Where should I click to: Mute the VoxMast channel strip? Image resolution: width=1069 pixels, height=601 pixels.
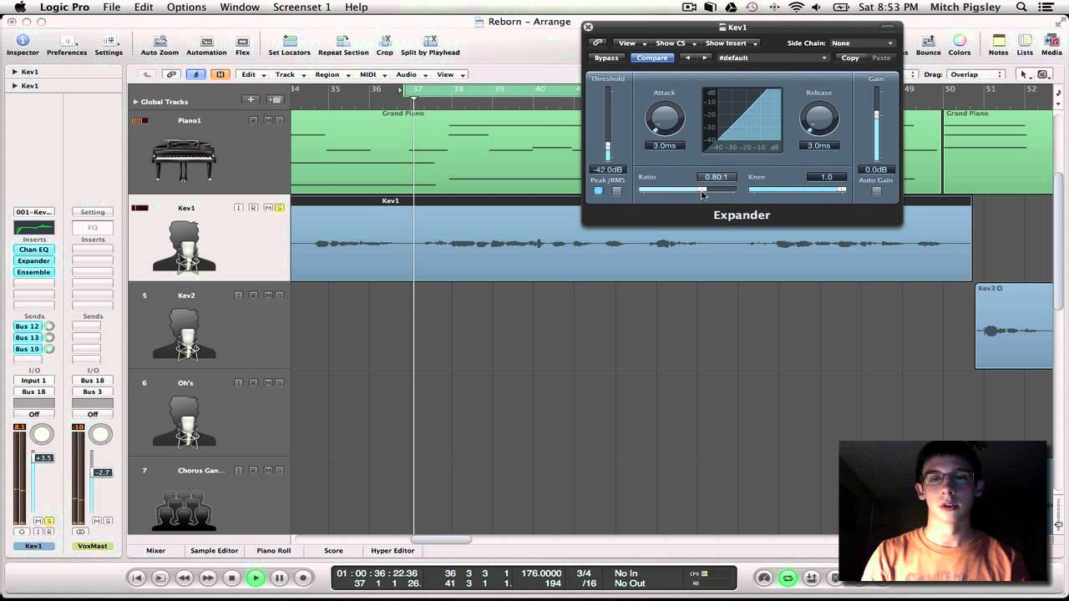tap(97, 521)
